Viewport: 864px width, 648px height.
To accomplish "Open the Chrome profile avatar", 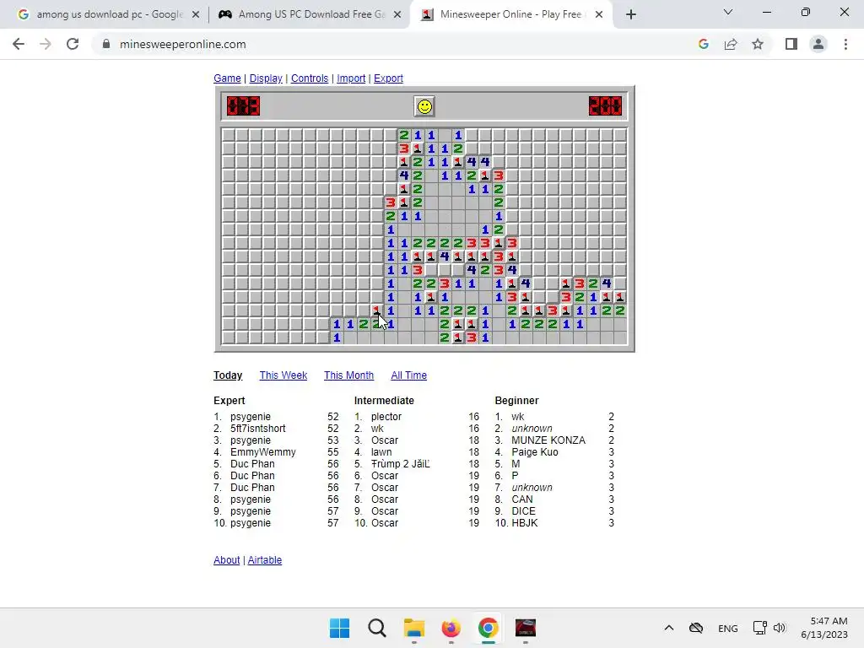I will 818,44.
